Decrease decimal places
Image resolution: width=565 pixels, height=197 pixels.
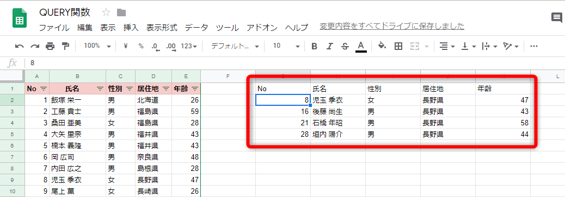(x=156, y=46)
